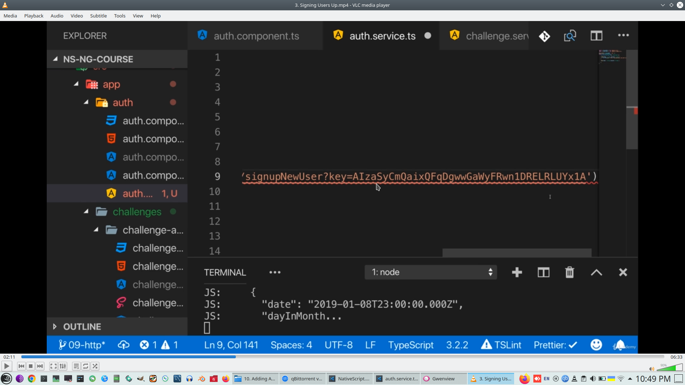Image resolution: width=685 pixels, height=385 pixels.
Task: Go to the previous media track
Action: point(21,366)
